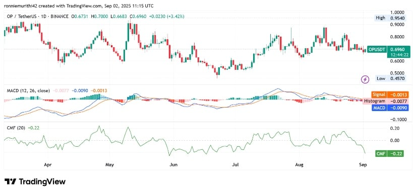
Task: Select the Aug label on time axis
Action: tap(300, 165)
